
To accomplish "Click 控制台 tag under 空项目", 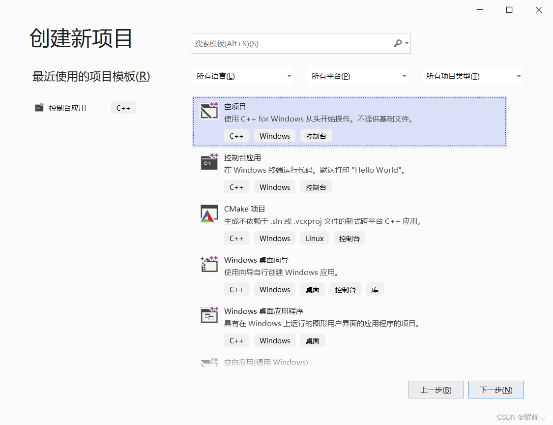I will point(316,136).
